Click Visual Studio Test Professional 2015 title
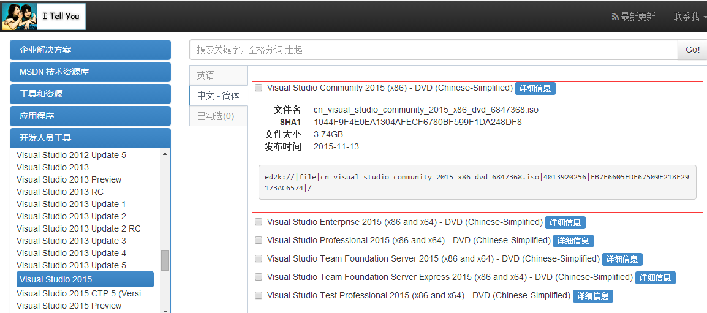The width and height of the screenshot is (707, 313). 419,295
